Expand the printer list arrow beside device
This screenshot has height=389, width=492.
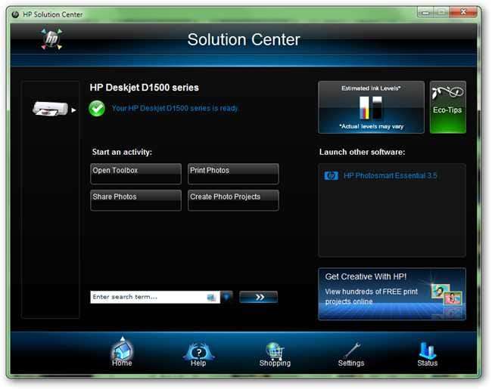(x=73, y=110)
